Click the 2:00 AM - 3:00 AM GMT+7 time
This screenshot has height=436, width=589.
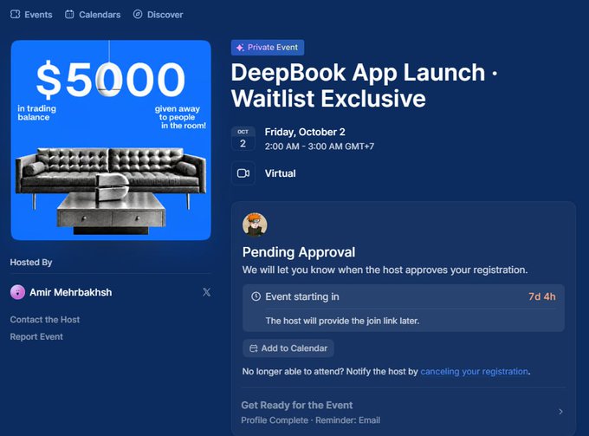click(320, 146)
